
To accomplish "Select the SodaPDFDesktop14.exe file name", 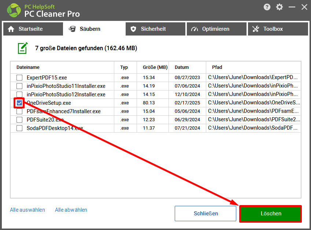I will click(x=55, y=128).
